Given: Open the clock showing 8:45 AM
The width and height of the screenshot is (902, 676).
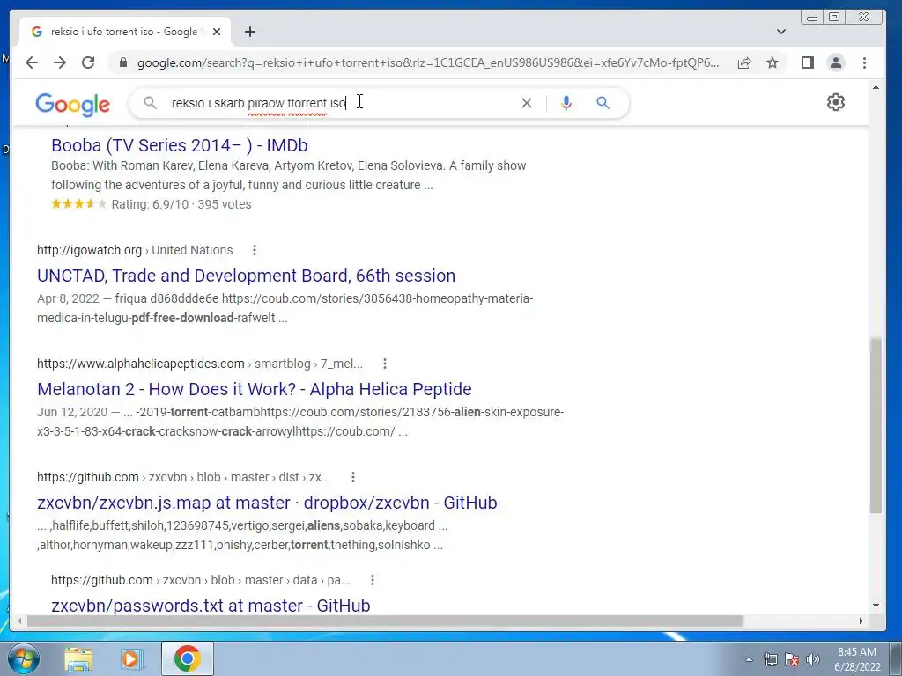Looking at the screenshot, I should click(x=857, y=659).
